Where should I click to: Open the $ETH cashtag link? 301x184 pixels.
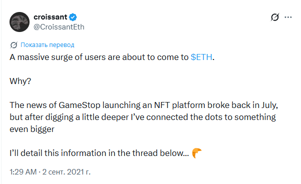point(201,57)
